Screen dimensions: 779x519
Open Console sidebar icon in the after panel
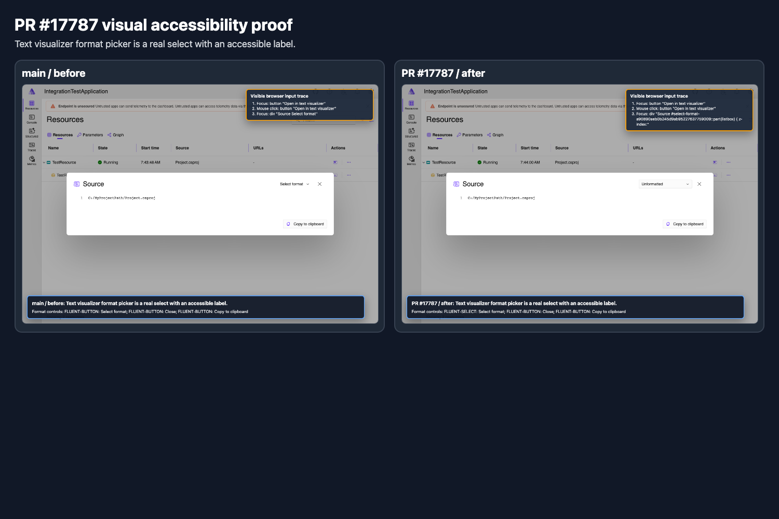[x=411, y=118]
